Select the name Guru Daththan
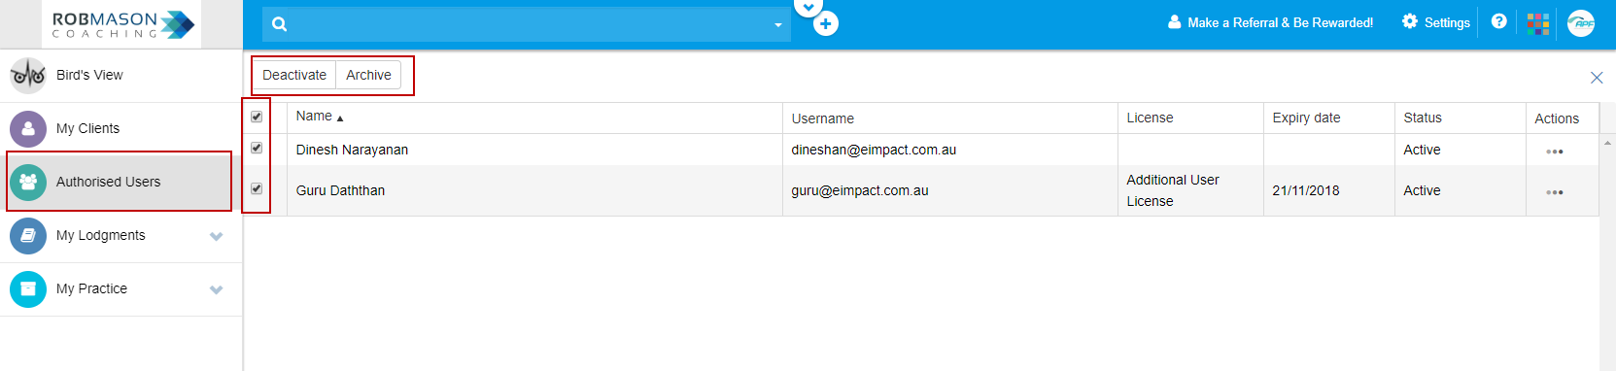1616x371 pixels. (340, 190)
